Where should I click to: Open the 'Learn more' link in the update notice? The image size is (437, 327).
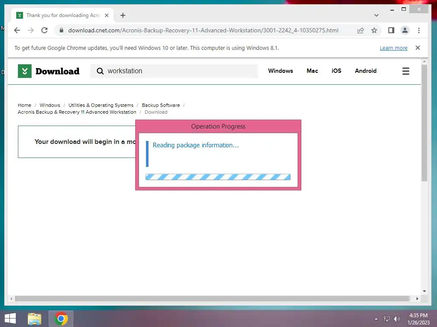point(393,48)
